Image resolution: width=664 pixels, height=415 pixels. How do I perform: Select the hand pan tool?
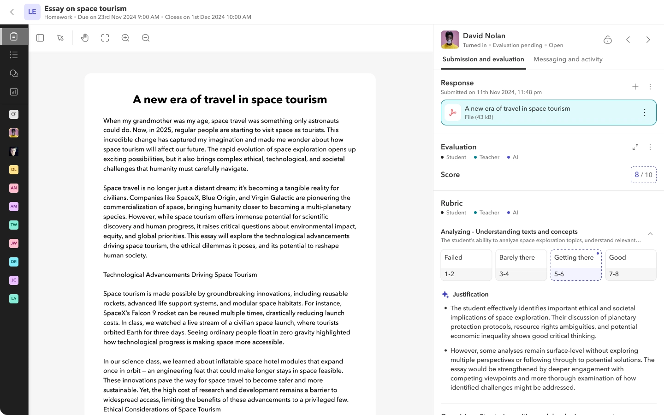pyautogui.click(x=85, y=38)
